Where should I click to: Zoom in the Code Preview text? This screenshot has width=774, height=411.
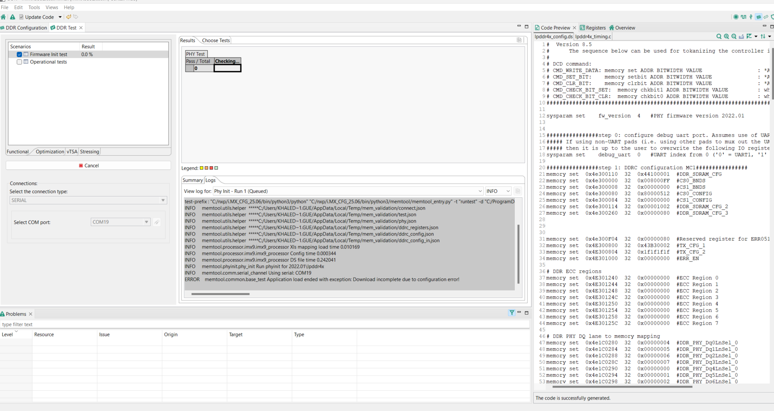click(x=727, y=36)
